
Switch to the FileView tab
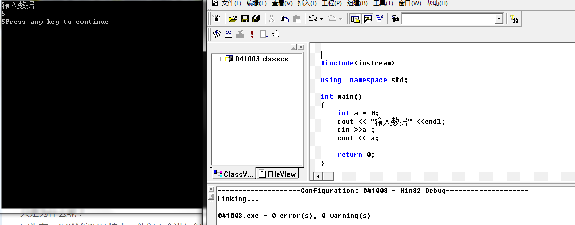coord(277,174)
